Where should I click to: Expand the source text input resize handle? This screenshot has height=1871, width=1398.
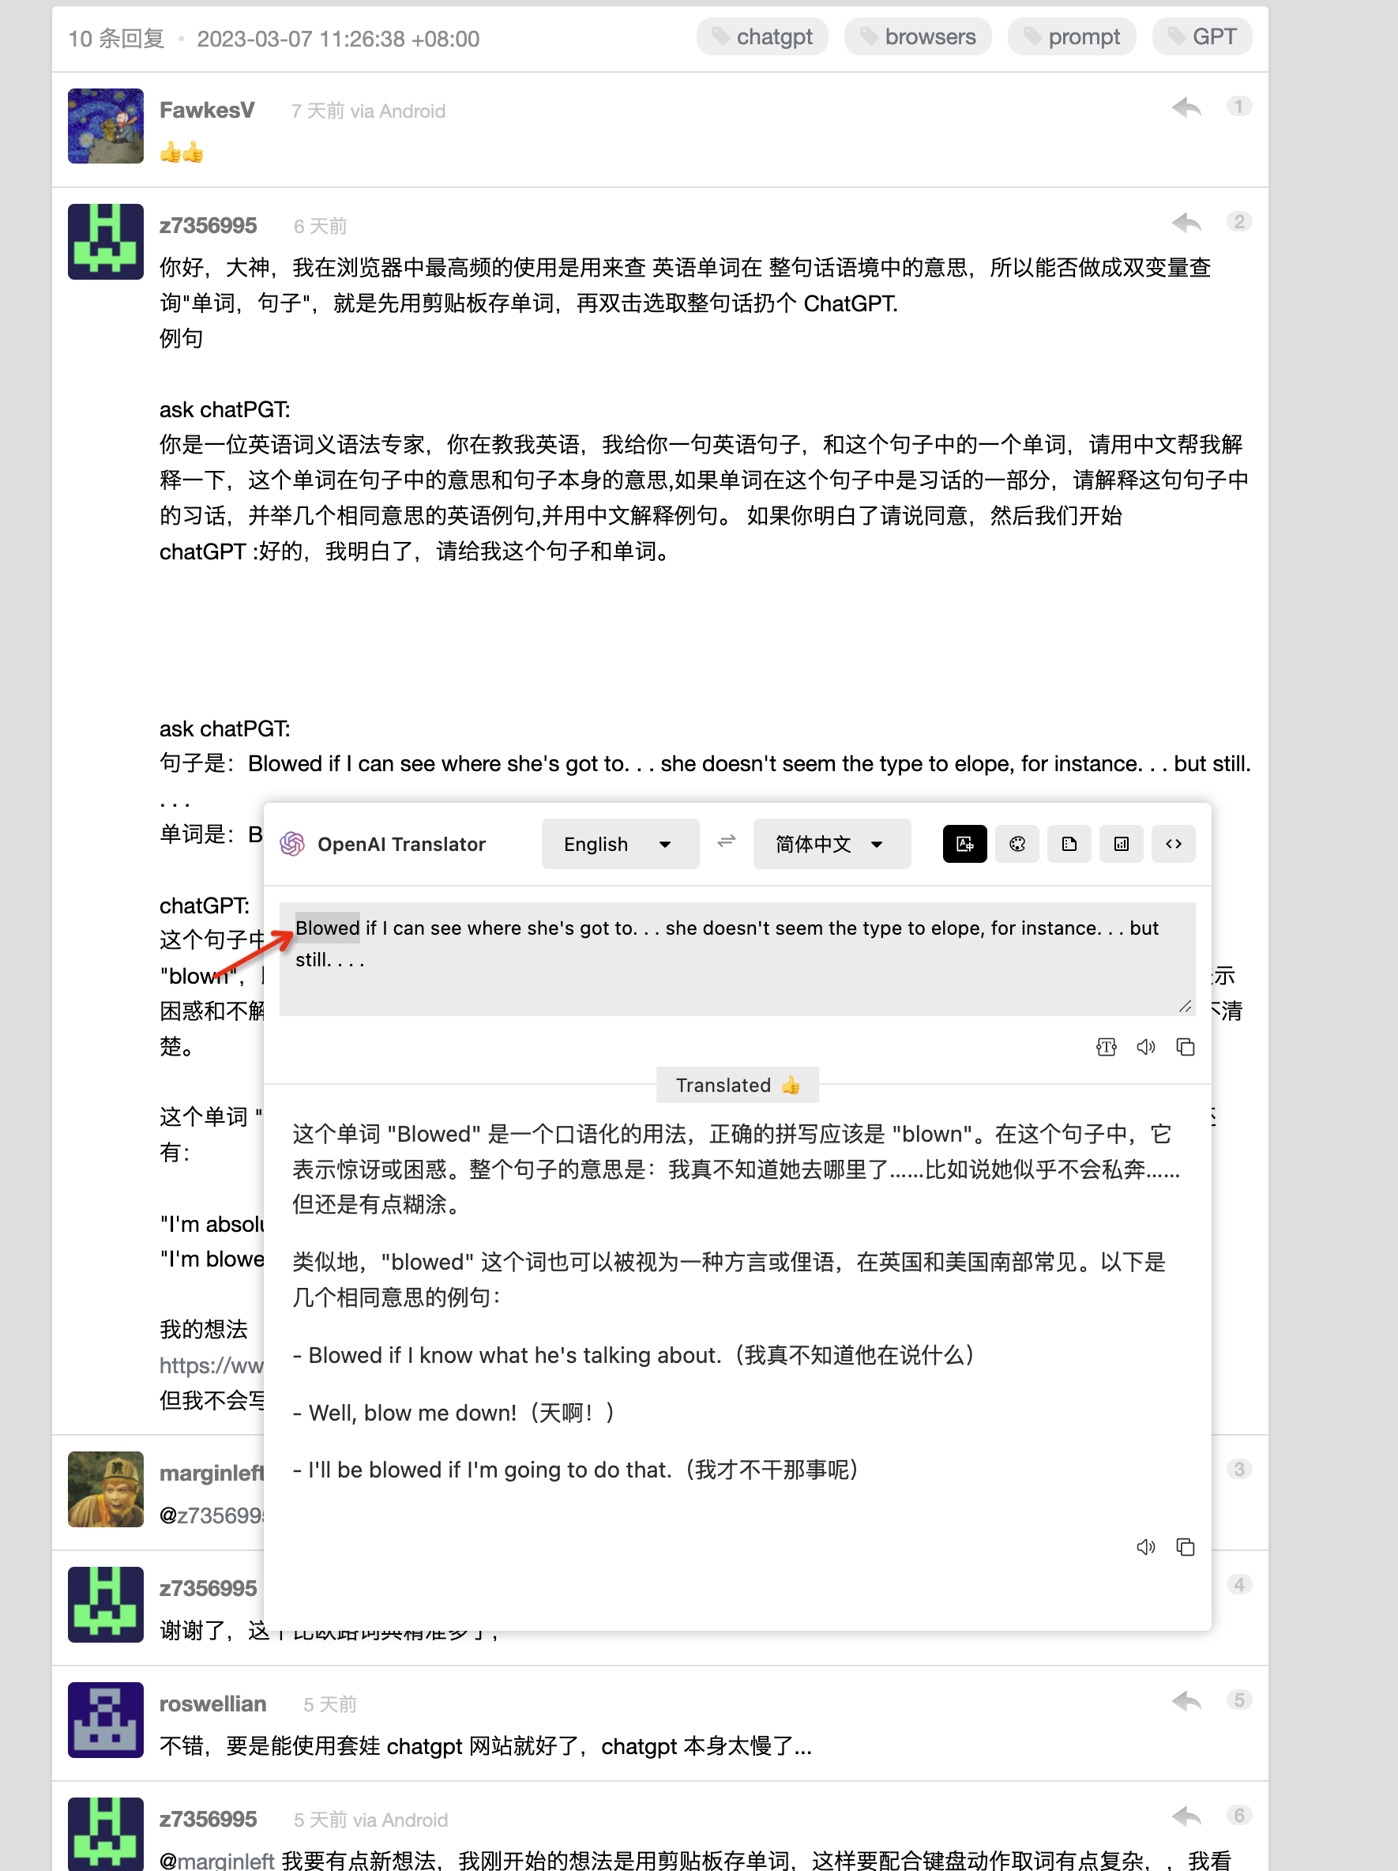1184,1007
